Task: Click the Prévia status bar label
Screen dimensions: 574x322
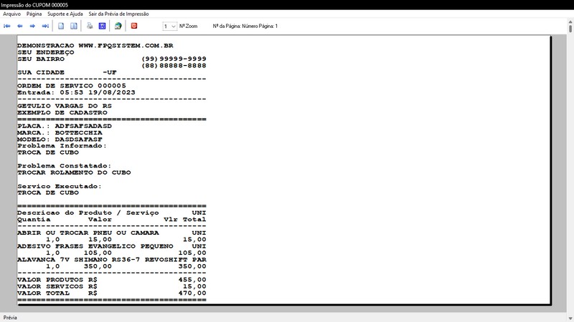Action: pos(11,317)
